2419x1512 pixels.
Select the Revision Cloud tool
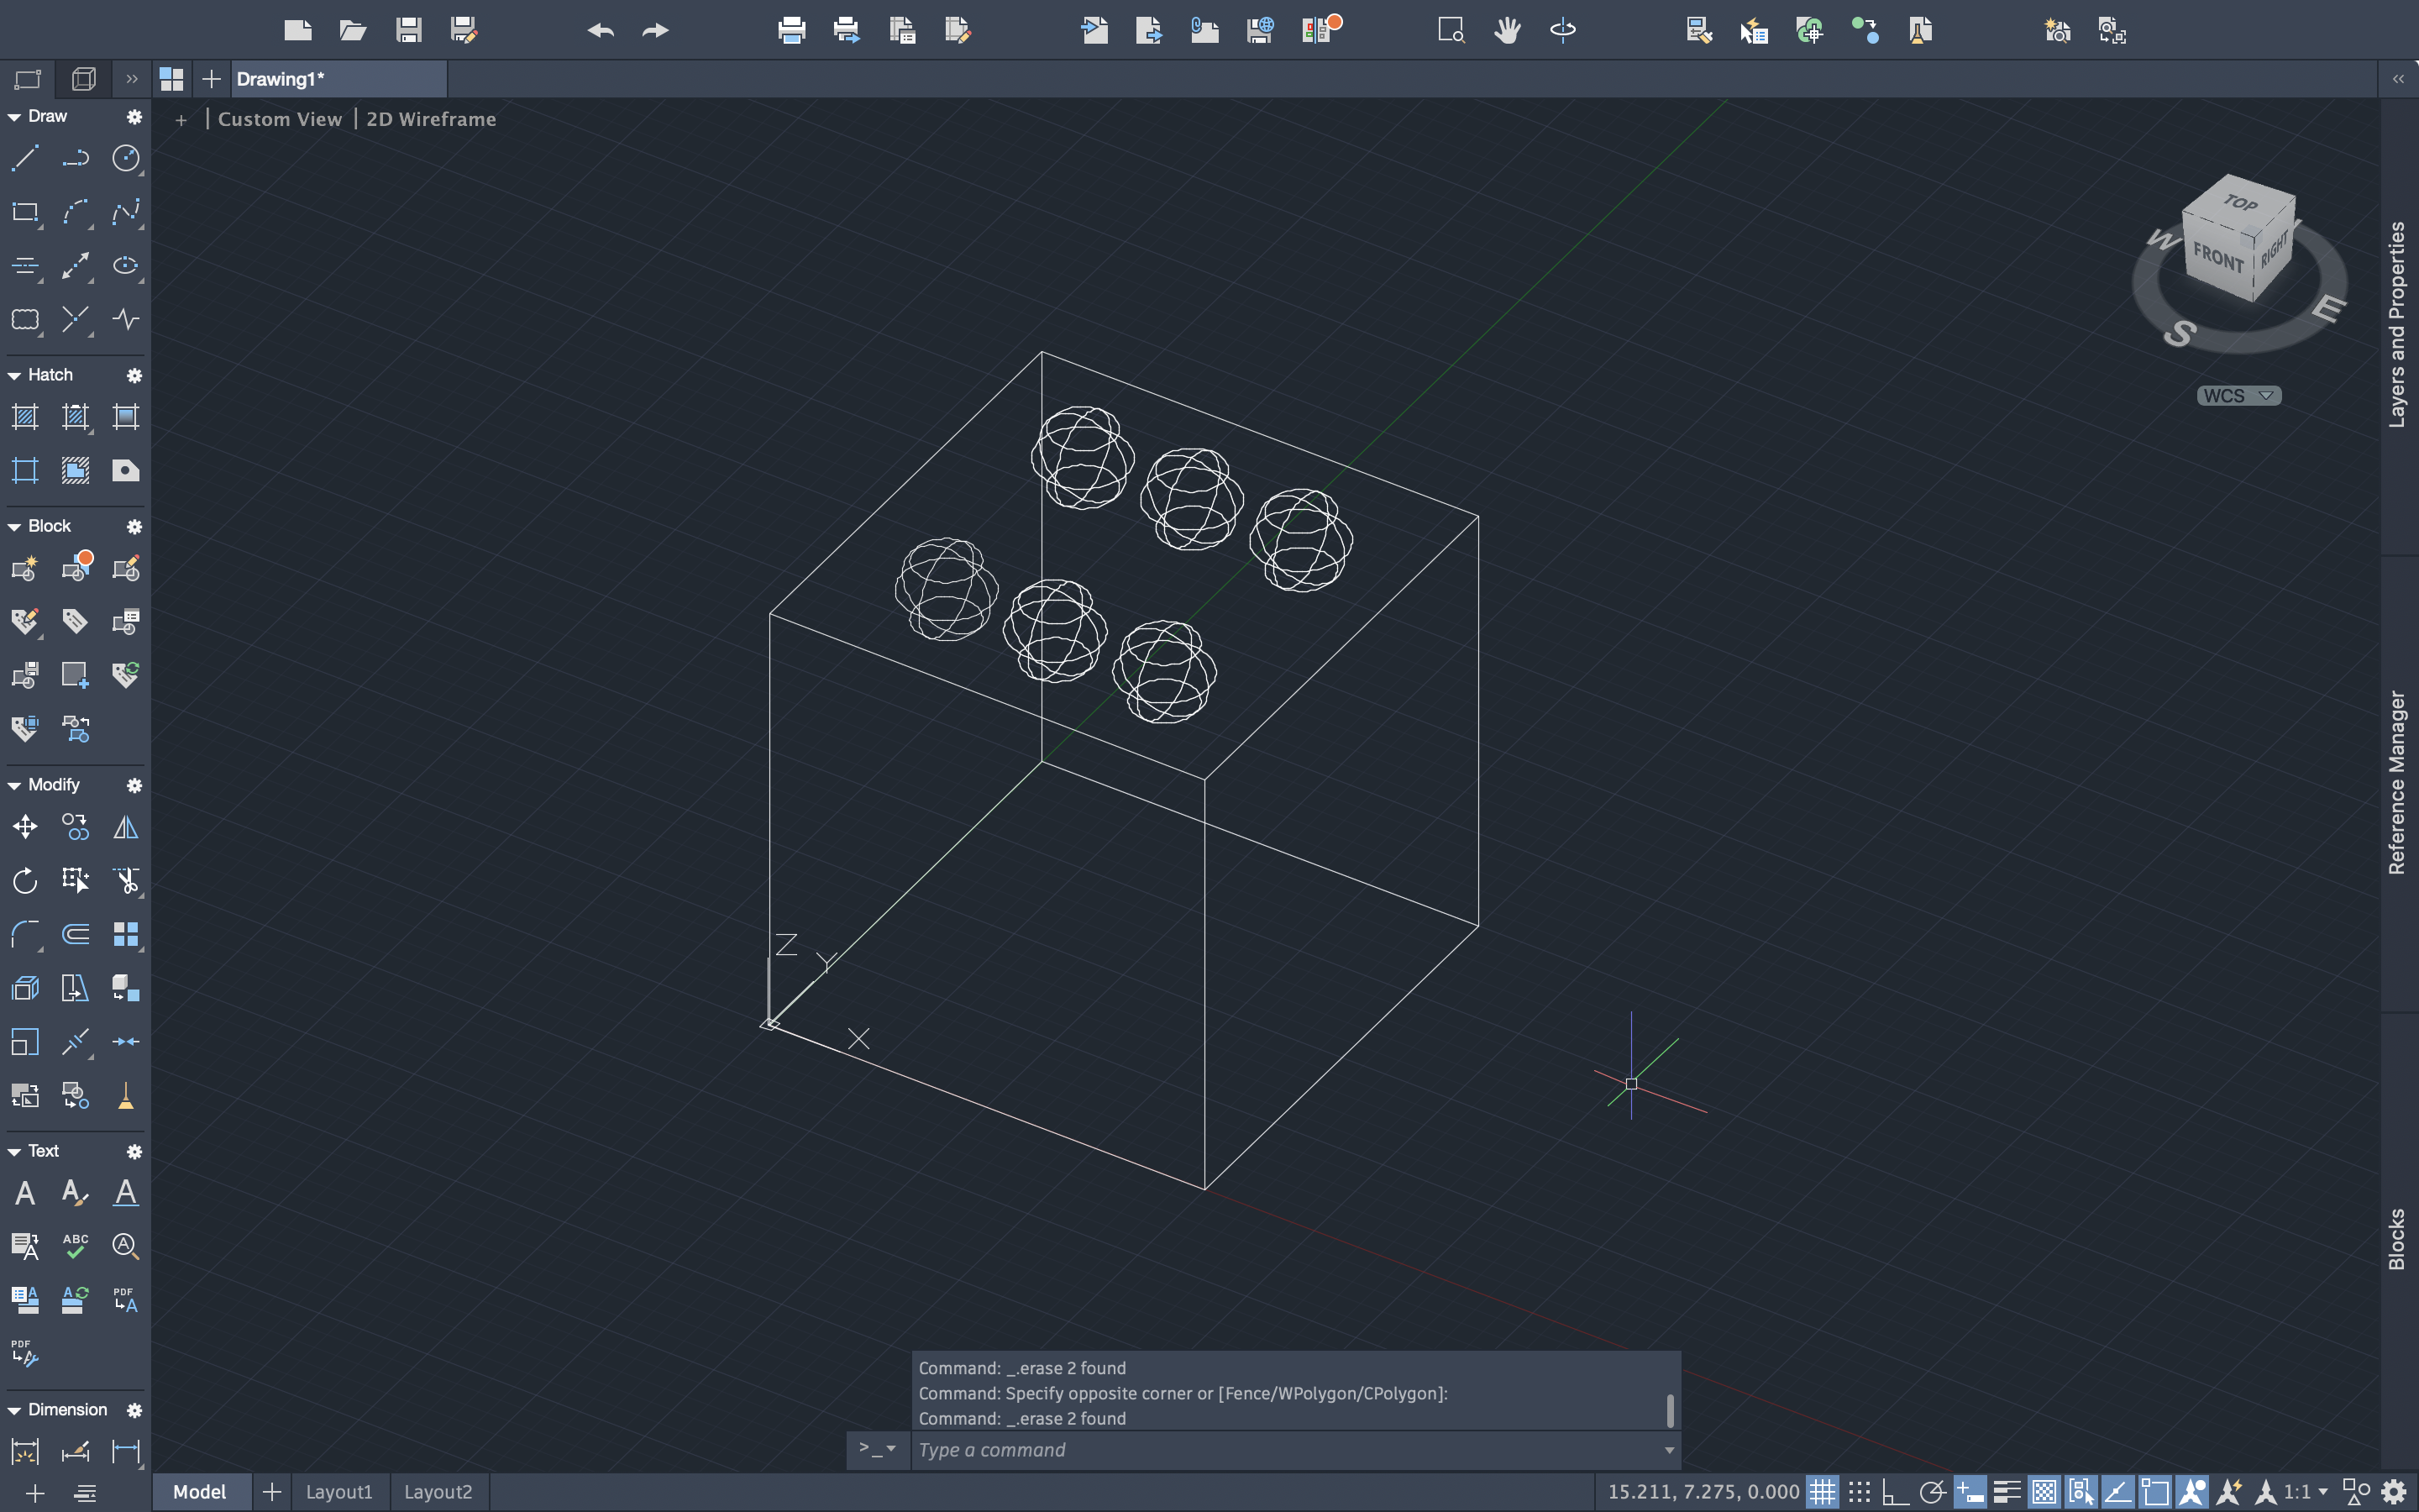25,319
